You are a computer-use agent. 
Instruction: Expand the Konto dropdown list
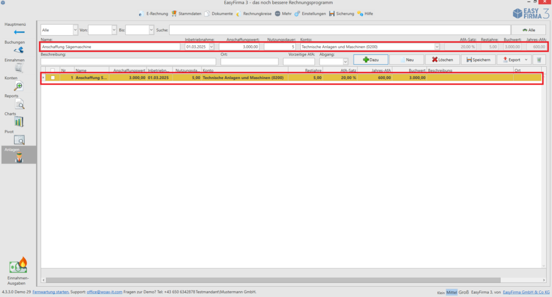(437, 47)
